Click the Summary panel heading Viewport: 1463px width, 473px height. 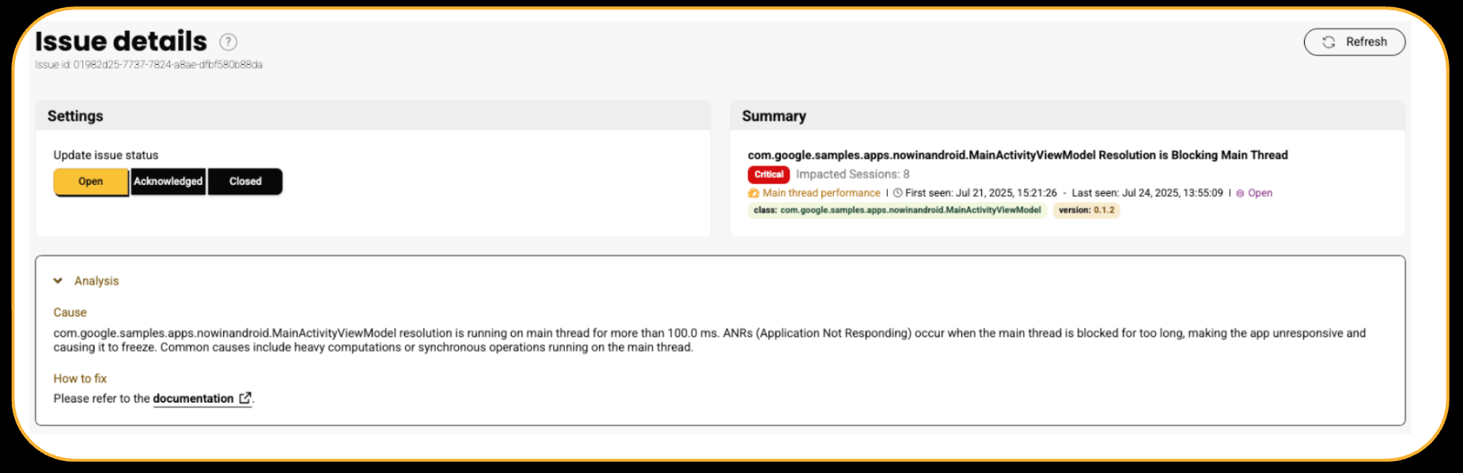coord(774,116)
